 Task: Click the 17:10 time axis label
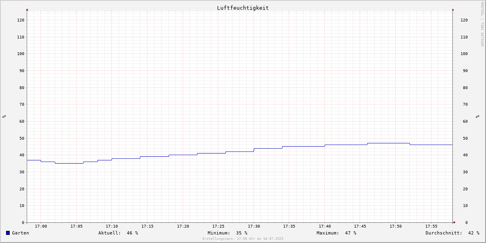point(112,226)
